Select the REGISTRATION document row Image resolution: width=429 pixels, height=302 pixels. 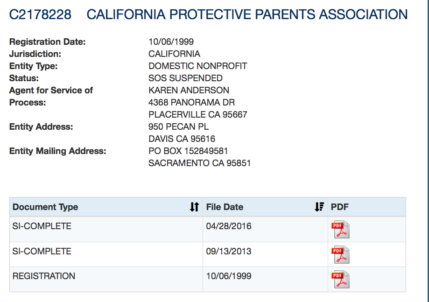point(44,276)
